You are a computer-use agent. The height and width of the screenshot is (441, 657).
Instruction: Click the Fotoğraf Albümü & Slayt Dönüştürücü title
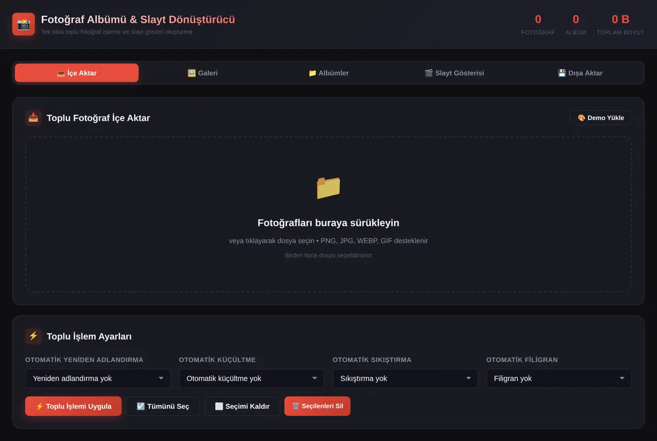click(138, 19)
